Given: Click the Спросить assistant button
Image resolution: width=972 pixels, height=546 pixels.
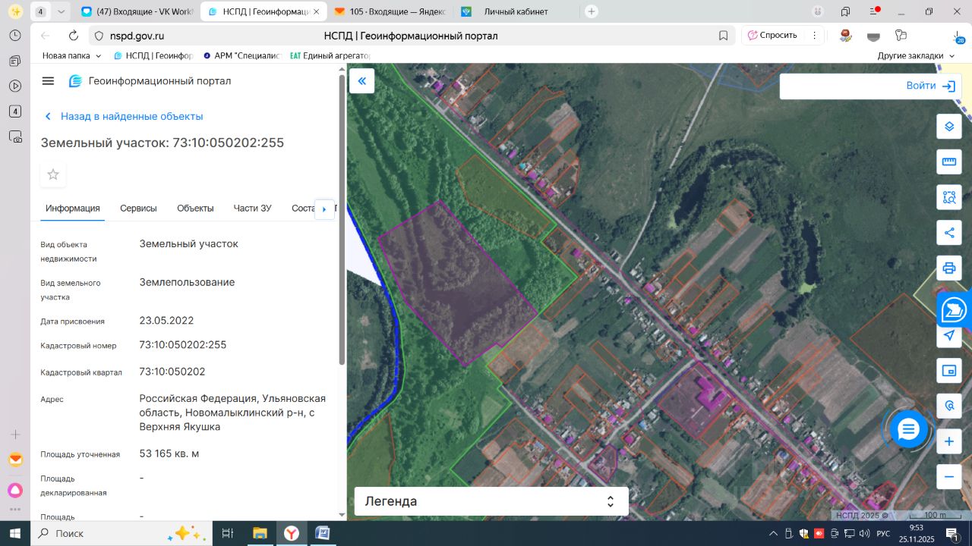Looking at the screenshot, I should click(773, 36).
